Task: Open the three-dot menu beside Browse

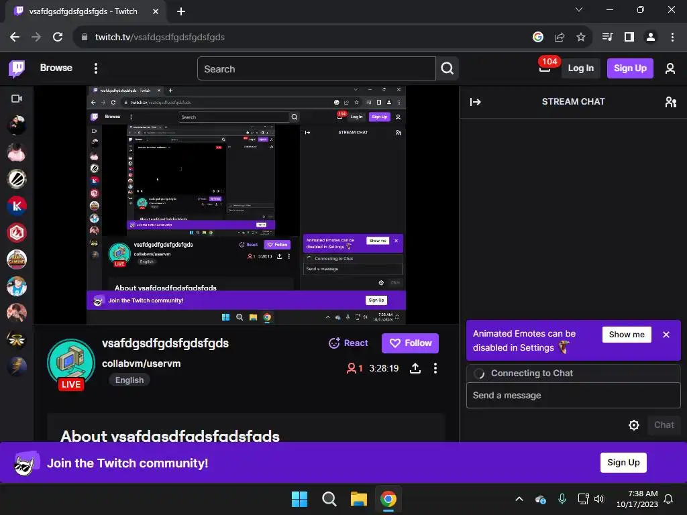Action: pyautogui.click(x=96, y=68)
